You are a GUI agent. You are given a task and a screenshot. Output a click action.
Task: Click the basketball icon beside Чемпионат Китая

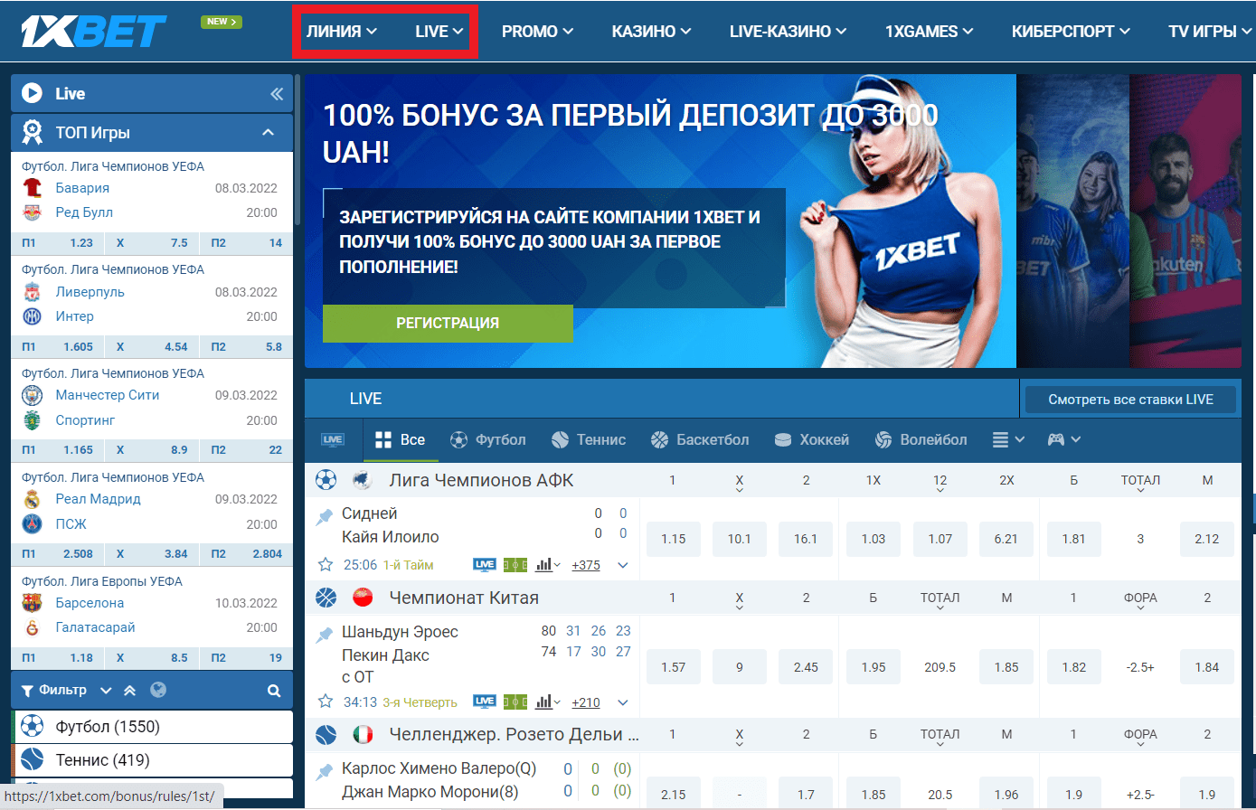point(326,598)
